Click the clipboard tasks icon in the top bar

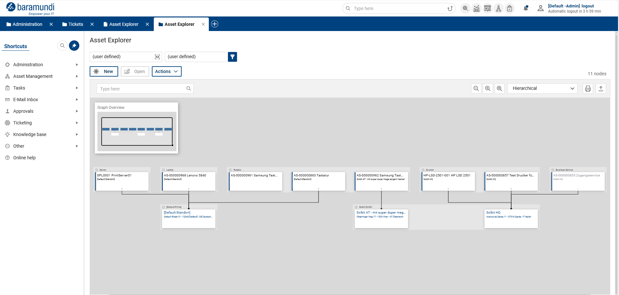pos(510,8)
